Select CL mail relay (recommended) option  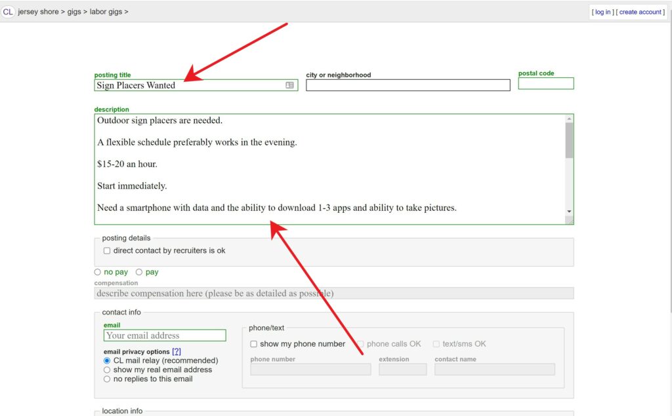(x=107, y=361)
